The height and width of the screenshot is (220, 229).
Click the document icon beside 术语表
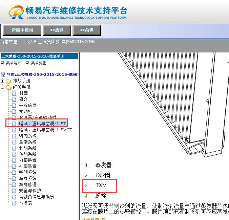coord(14,203)
